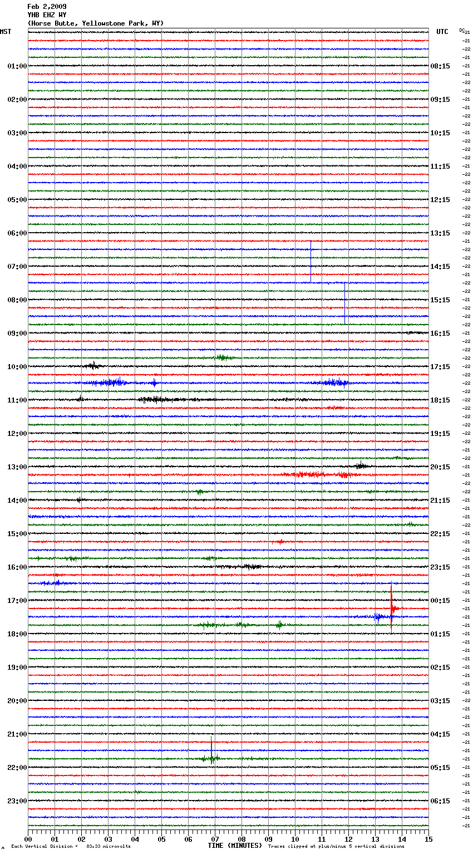Select the 18:00 MST row label
473x854 pixels.
pos(17,634)
